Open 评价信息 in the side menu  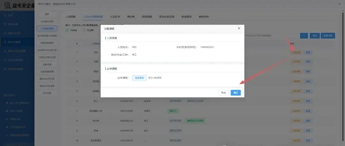click(47, 93)
